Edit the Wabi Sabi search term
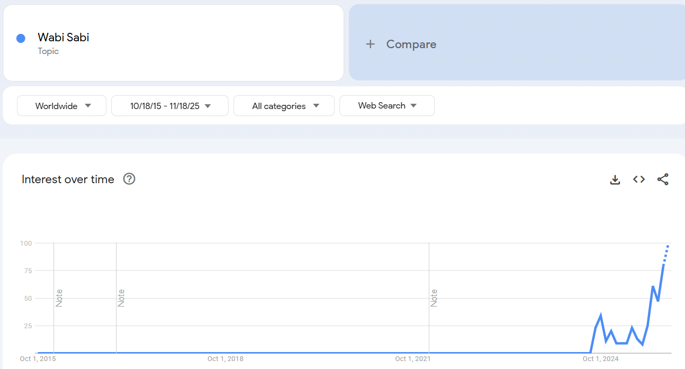The width and height of the screenshot is (685, 369). tap(63, 38)
